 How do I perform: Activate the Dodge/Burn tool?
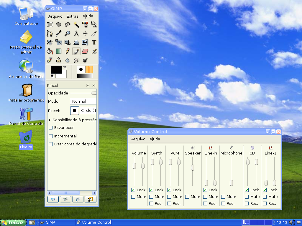point(85,60)
